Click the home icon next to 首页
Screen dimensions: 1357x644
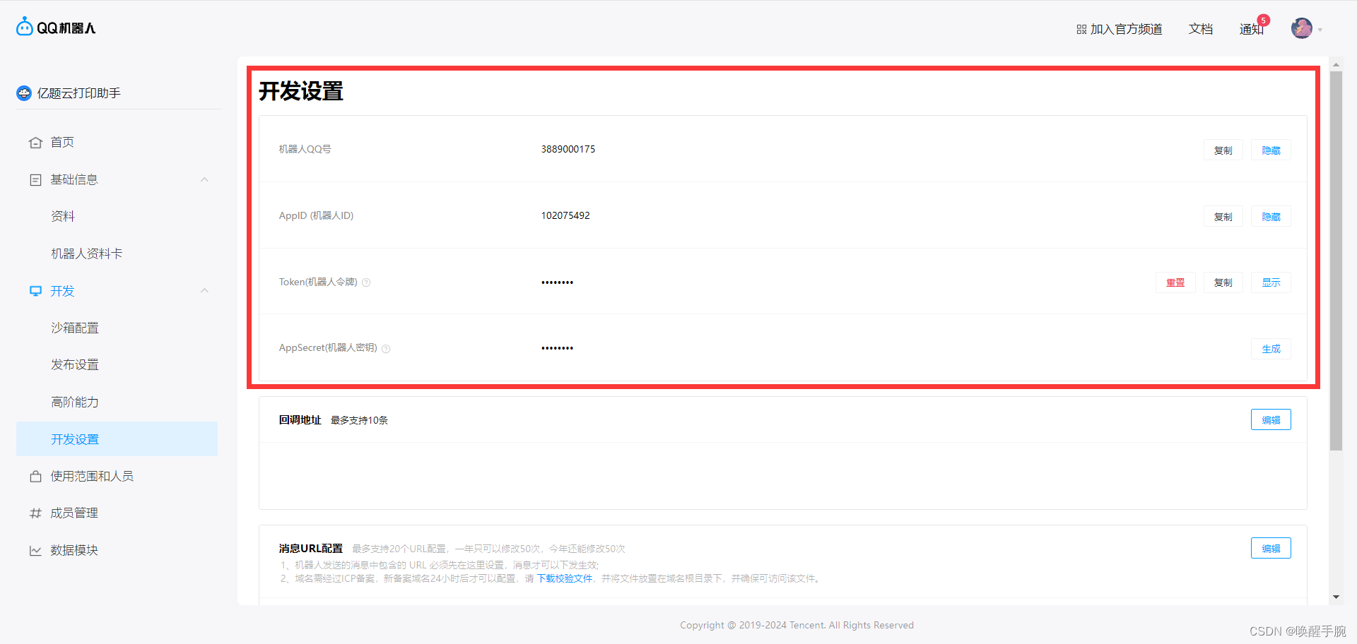[35, 143]
